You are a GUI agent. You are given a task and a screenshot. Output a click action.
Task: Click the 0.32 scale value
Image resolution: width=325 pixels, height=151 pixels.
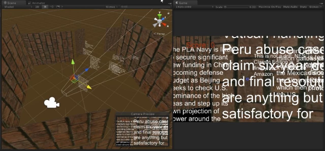pos(253,7)
